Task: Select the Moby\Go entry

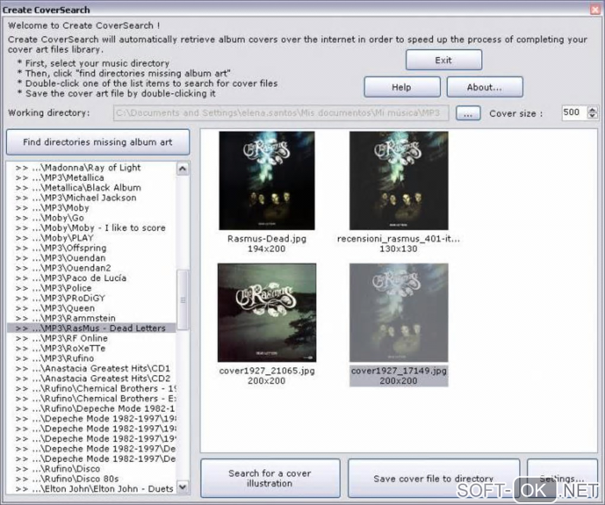Action: 91,218
